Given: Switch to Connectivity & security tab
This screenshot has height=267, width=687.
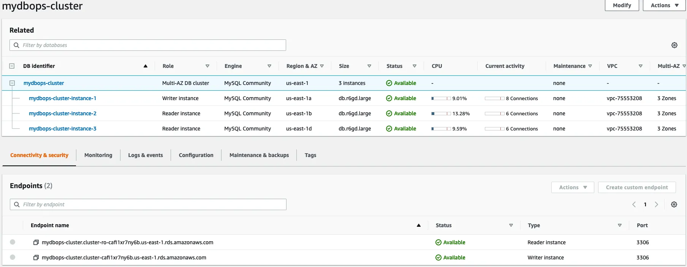Looking at the screenshot, I should (x=39, y=155).
